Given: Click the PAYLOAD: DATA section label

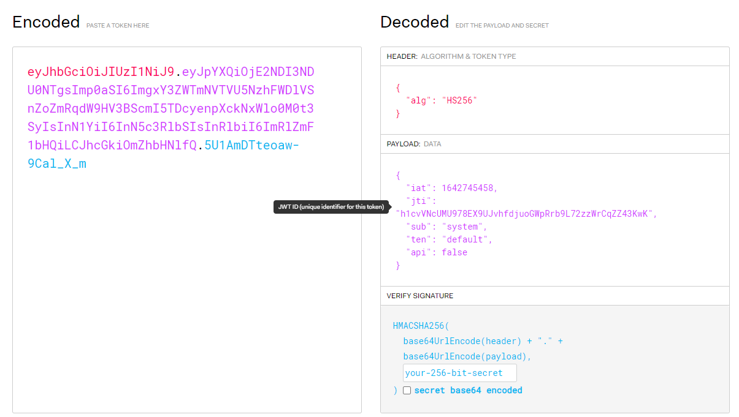Looking at the screenshot, I should coord(413,144).
